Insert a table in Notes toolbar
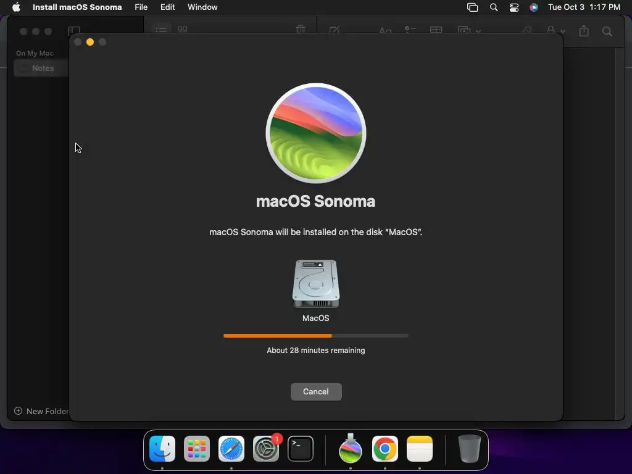The height and width of the screenshot is (474, 632). (436, 30)
